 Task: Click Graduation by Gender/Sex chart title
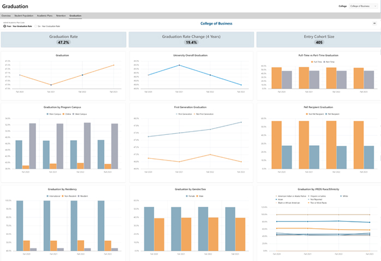[x=190, y=189]
